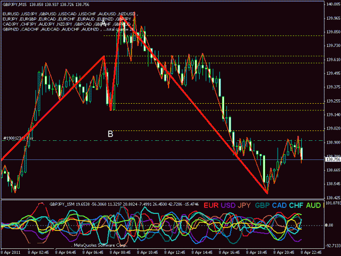Screen dimensions: 341x256
Task: Click the blue CAD legend label
Action: click(279, 205)
